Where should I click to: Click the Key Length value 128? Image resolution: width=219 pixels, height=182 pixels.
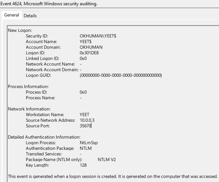tap(83, 165)
